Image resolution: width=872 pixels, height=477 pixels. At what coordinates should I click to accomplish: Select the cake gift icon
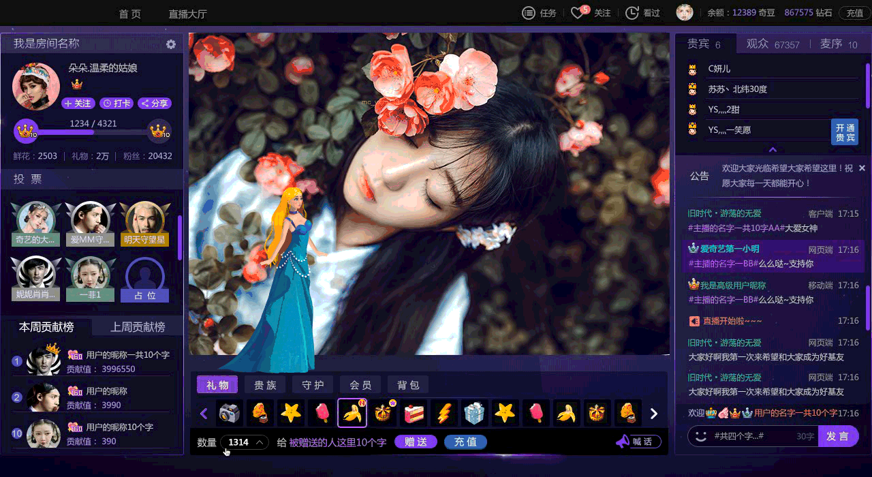pos(414,413)
